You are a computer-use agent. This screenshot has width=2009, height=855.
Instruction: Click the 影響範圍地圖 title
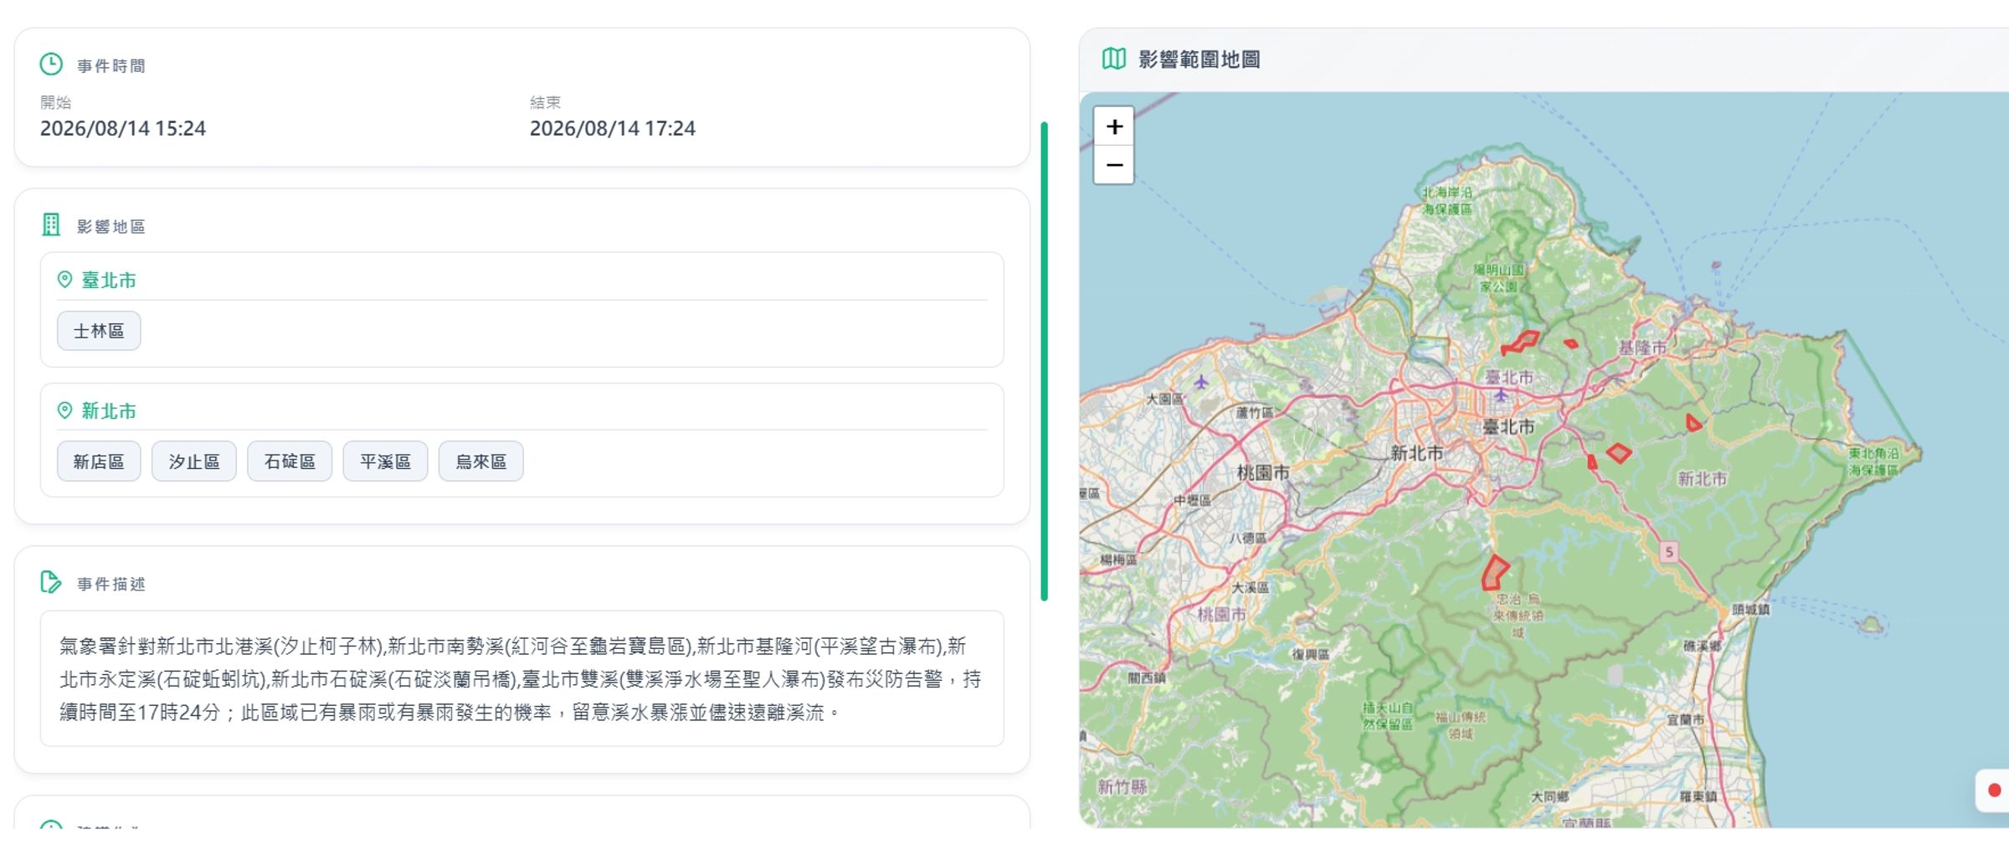point(1199,59)
